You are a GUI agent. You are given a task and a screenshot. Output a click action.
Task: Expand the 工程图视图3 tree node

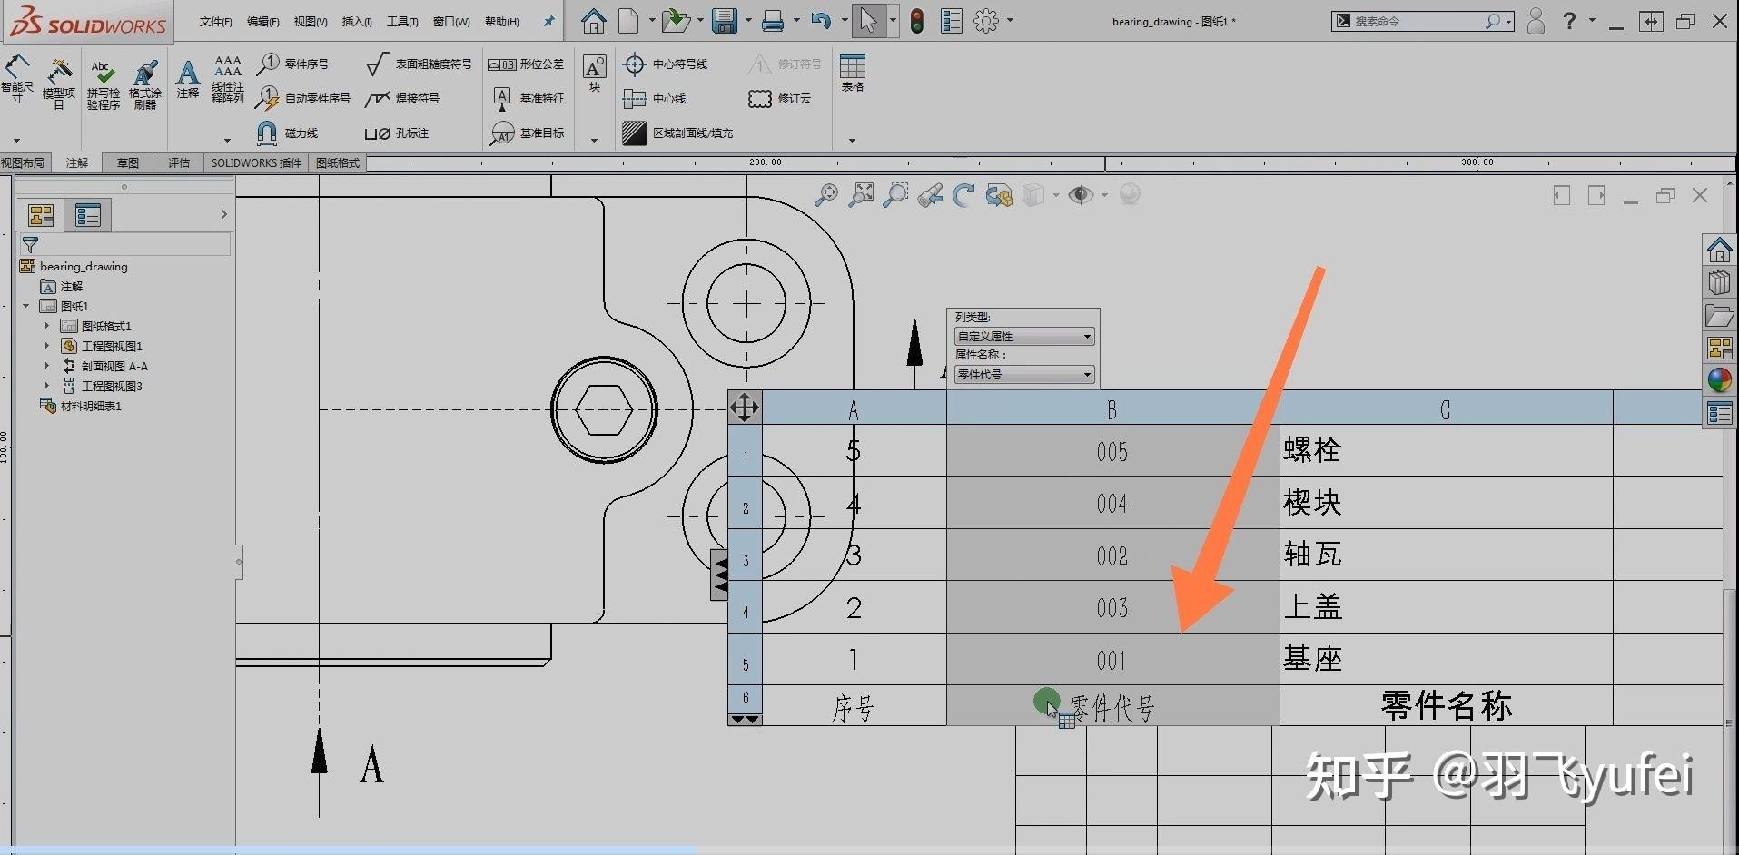point(47,386)
